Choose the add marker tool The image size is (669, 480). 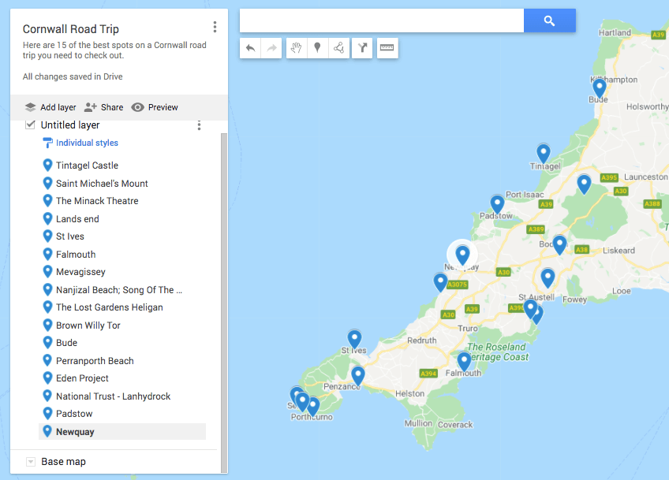(x=317, y=48)
